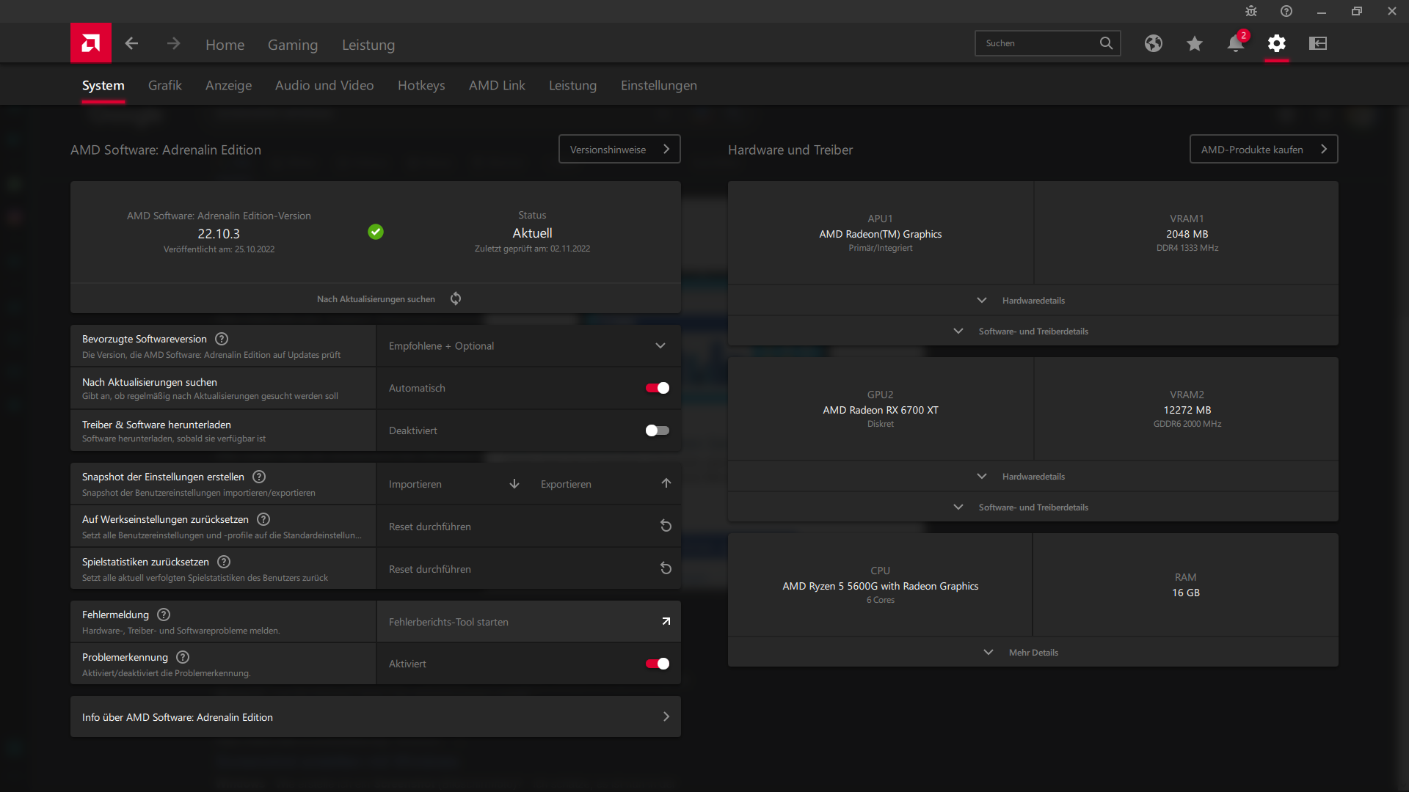Click refresh icon beside Nach Aktualisierungen suchen

pos(456,298)
